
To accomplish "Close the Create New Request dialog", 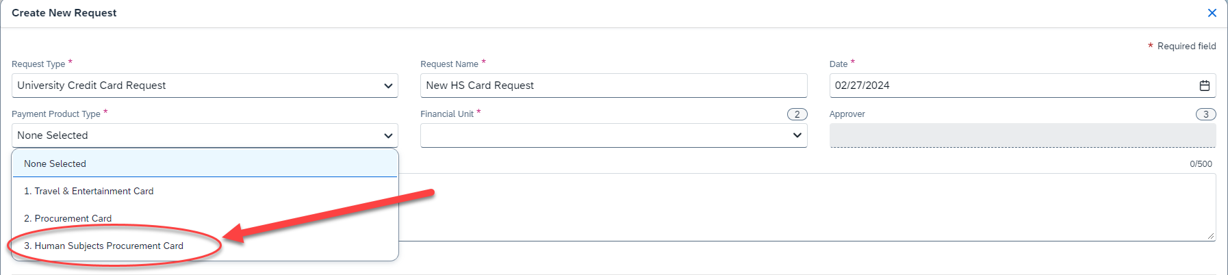I will click(1212, 13).
